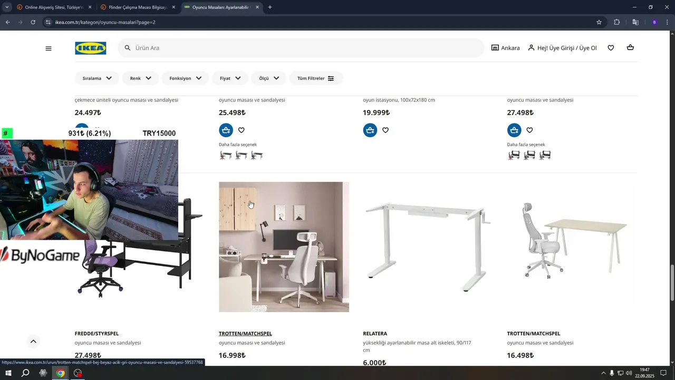Screen dimensions: 675x380
Task: Open Chrome from the taskbar
Action: tap(61, 373)
